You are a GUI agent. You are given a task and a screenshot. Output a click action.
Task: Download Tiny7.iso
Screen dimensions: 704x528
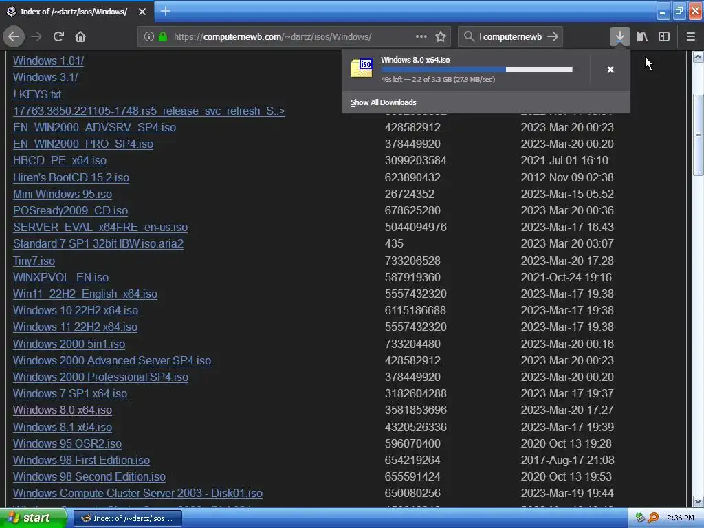point(34,261)
